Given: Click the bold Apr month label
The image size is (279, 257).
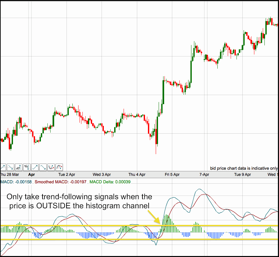Looking at the screenshot, I should [31, 175].
